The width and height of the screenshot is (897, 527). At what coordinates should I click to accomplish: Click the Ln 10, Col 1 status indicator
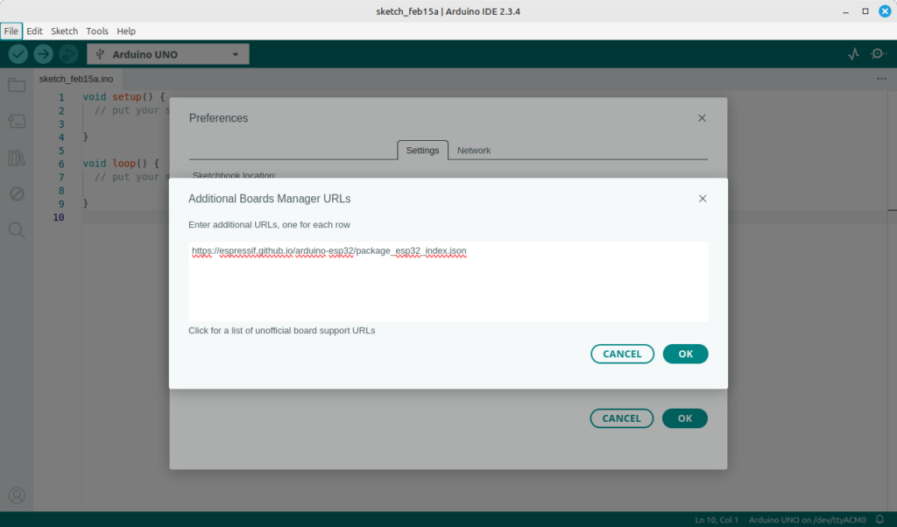point(717,520)
